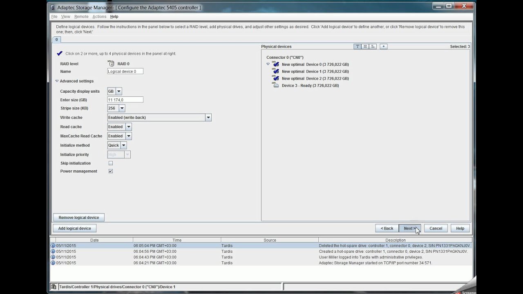Open the MaxCache Read Cache dropdown
The height and width of the screenshot is (294, 523).
pos(128,136)
